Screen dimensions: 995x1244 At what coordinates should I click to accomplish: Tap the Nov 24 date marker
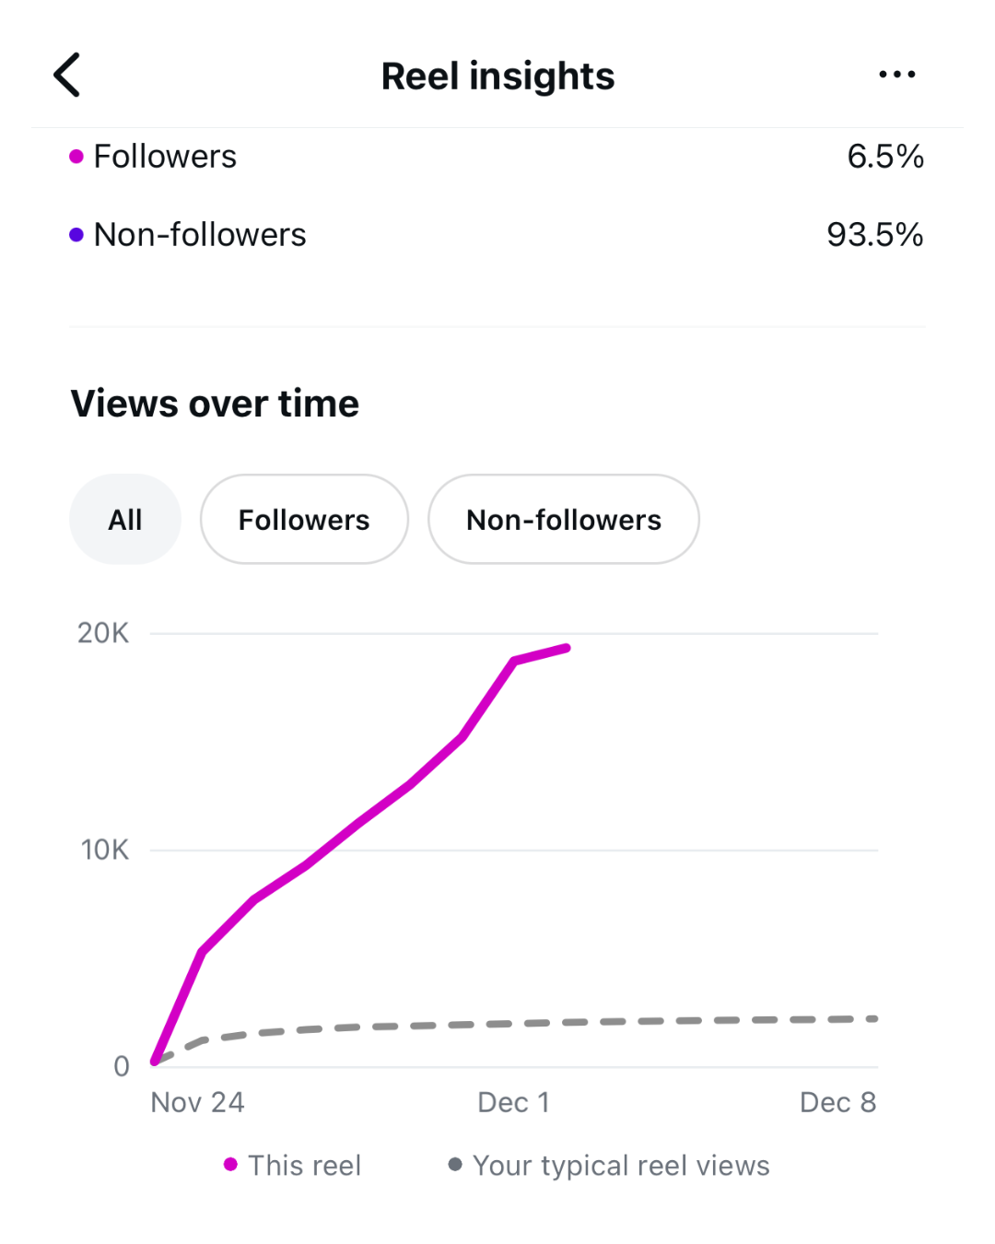197,1102
